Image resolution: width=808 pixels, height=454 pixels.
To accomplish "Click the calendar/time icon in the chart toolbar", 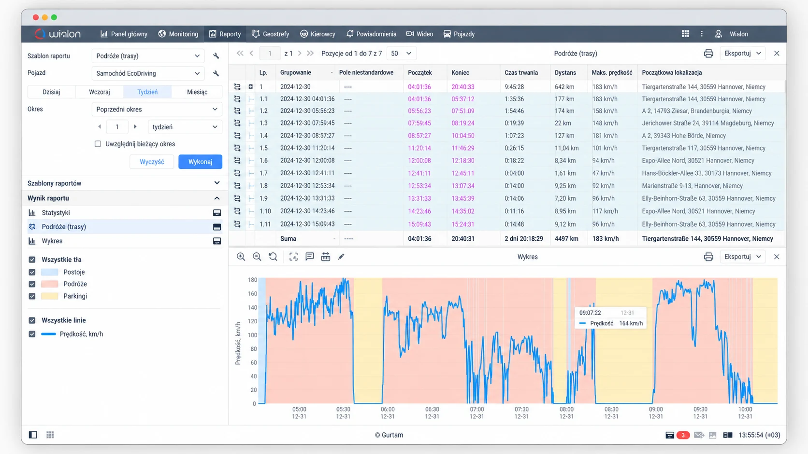I will (326, 257).
